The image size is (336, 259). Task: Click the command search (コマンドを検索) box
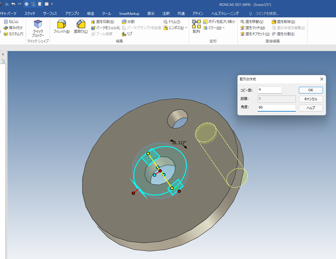[272, 13]
